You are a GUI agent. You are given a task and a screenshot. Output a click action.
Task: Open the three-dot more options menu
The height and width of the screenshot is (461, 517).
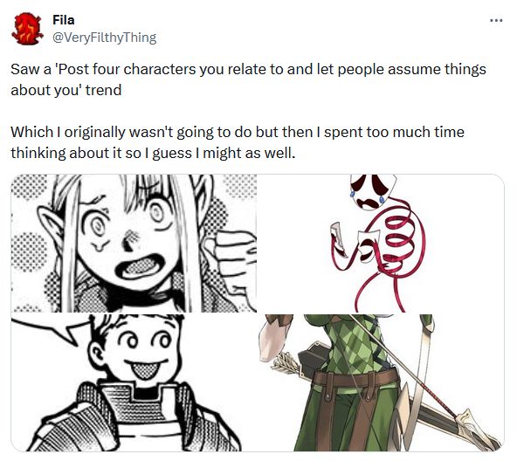(496, 20)
